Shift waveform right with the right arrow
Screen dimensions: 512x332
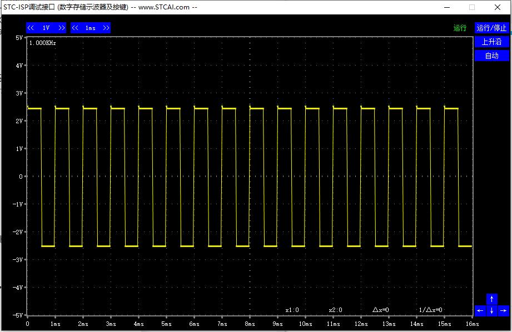(x=503, y=310)
